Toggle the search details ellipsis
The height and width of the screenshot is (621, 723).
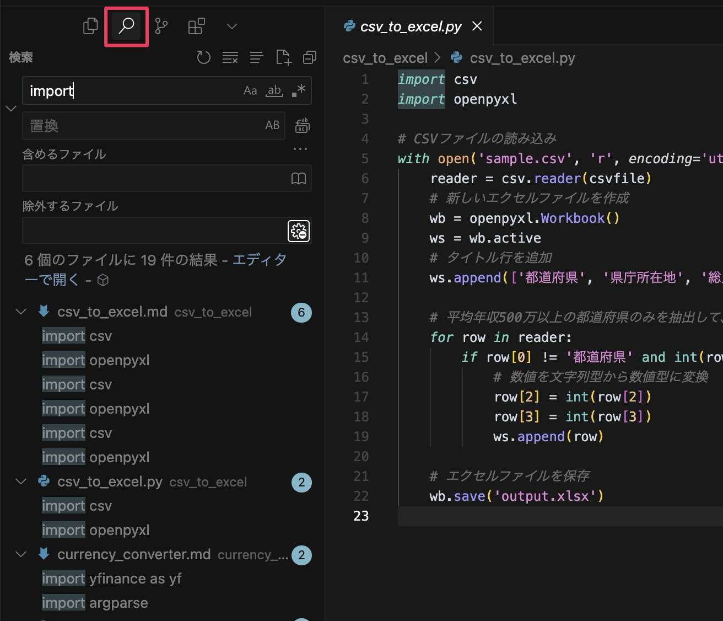[300, 149]
